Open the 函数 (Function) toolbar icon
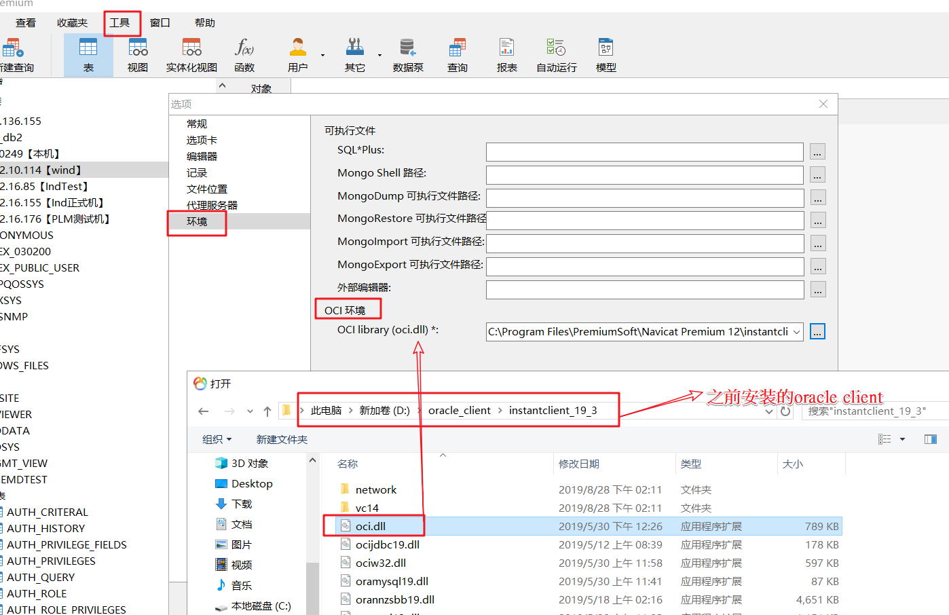This screenshot has width=949, height=615. [244, 55]
